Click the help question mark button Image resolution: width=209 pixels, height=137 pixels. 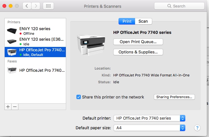[x=197, y=128]
